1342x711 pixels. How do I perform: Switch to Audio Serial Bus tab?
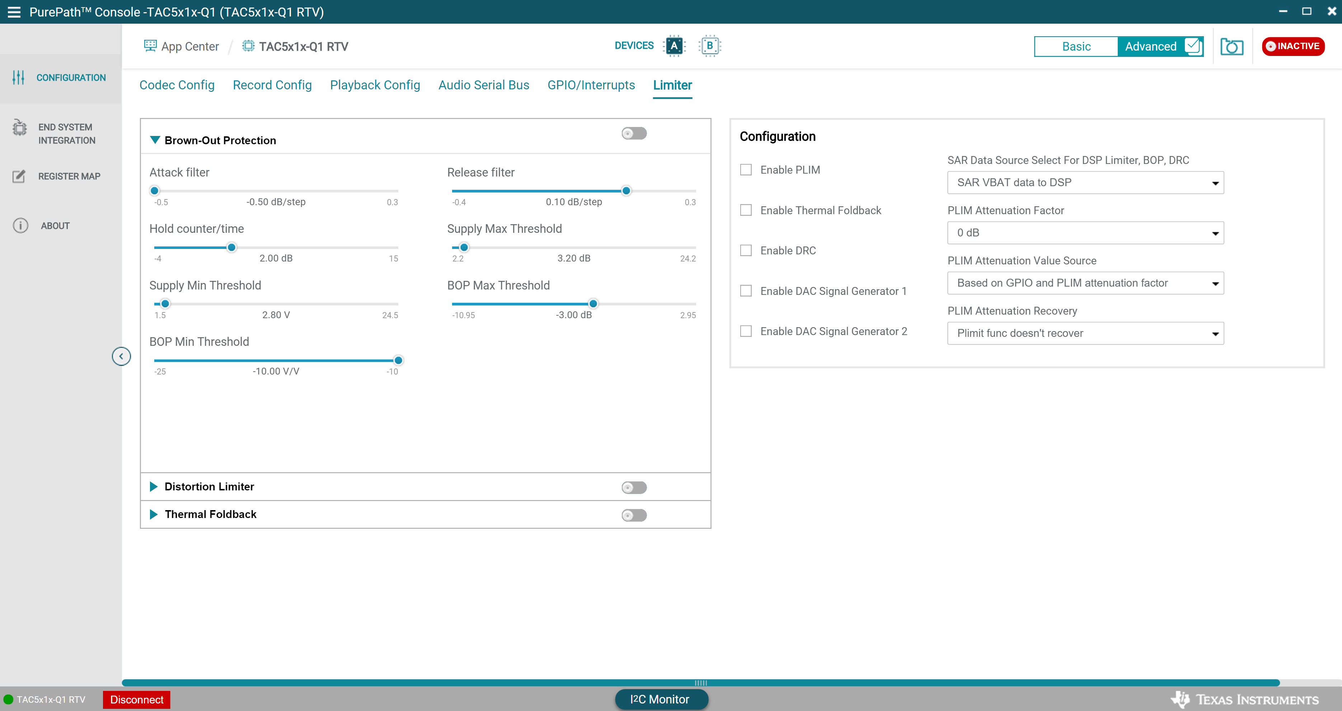coord(483,85)
